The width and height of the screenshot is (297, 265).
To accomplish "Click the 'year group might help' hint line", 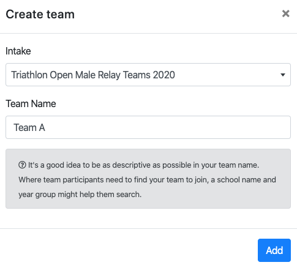I will pos(80,195).
